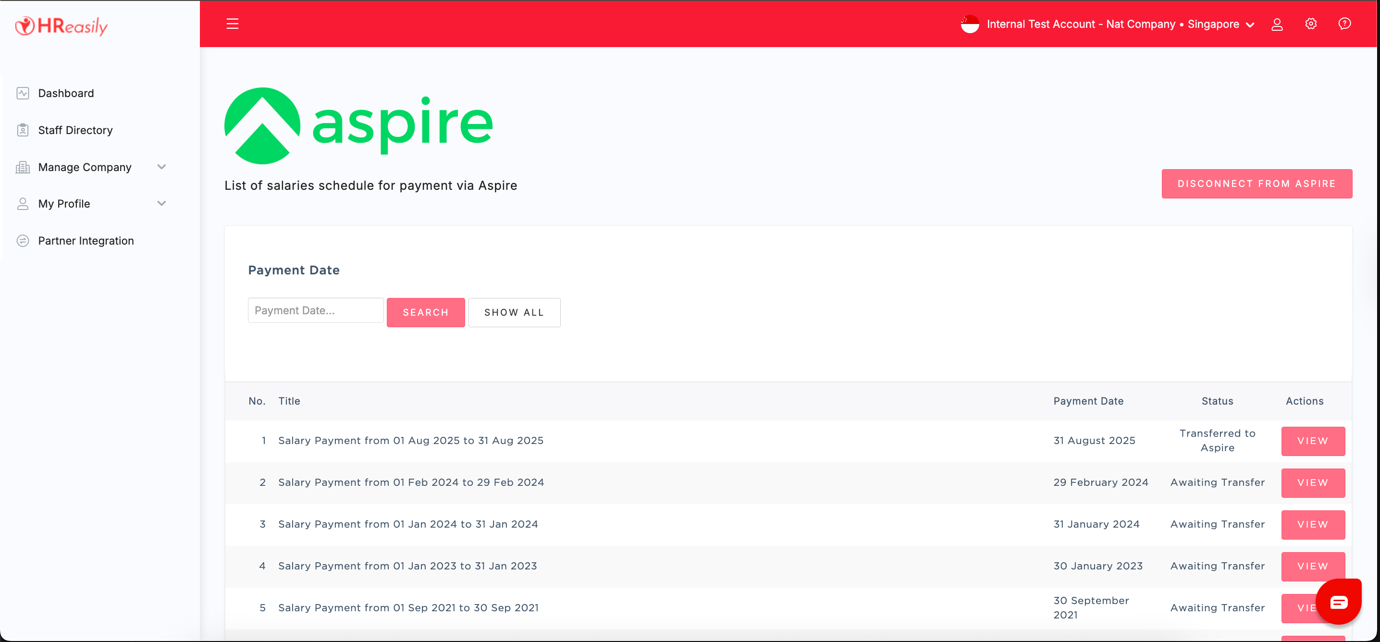Click the Staff Directory badge icon
This screenshot has height=642, width=1380.
tap(23, 130)
